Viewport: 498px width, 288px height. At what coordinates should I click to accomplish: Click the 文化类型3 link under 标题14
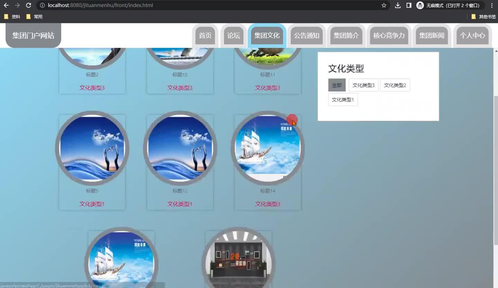tap(267, 204)
